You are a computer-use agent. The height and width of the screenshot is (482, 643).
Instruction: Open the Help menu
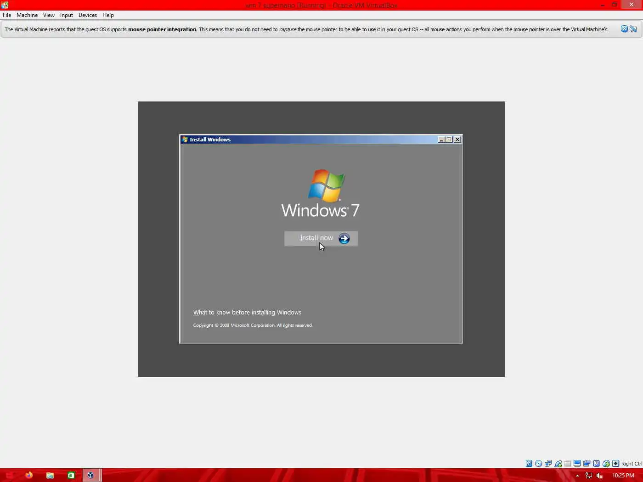point(108,15)
